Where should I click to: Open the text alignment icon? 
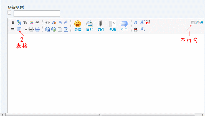(13, 30)
